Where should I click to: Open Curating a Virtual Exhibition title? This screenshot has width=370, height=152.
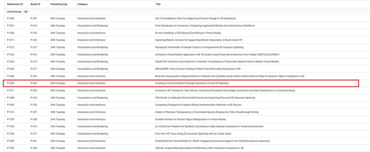pos(190,82)
